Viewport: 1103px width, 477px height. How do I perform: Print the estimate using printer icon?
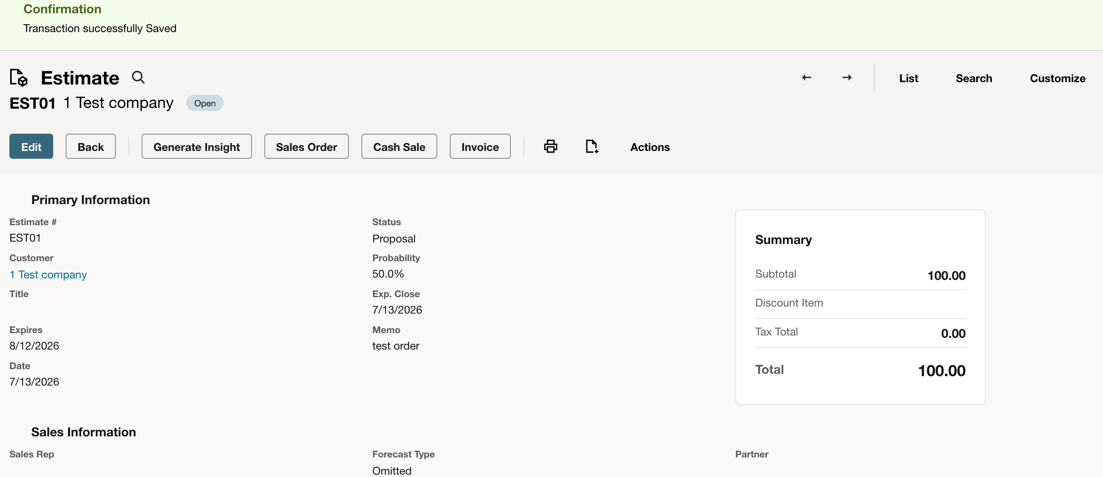(x=550, y=147)
